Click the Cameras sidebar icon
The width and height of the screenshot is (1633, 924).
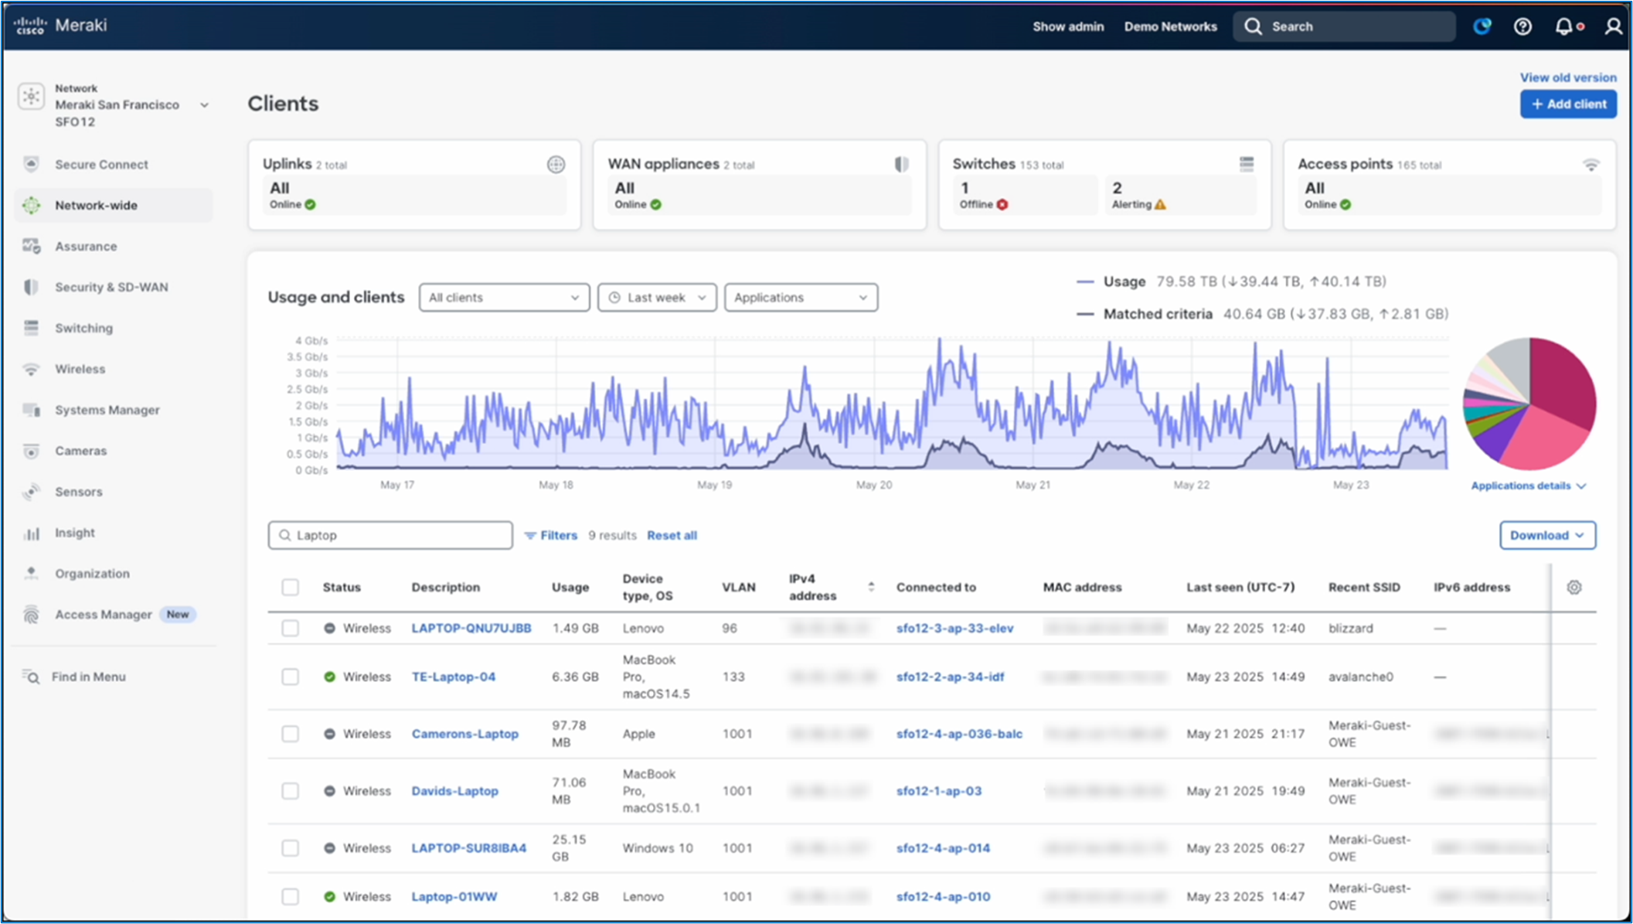point(31,451)
